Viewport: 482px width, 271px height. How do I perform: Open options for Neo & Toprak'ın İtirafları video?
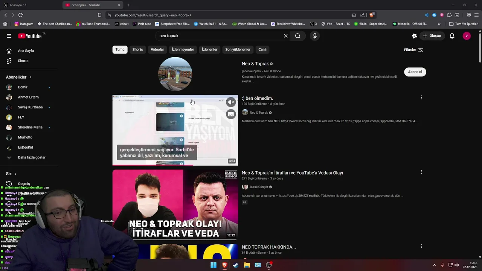point(421,172)
